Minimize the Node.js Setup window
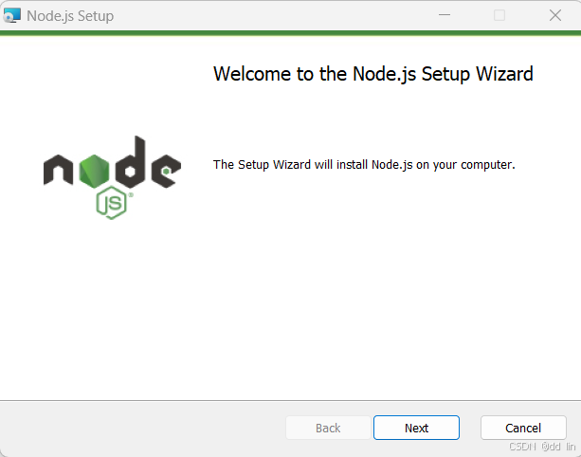This screenshot has height=457, width=581. tap(445, 15)
